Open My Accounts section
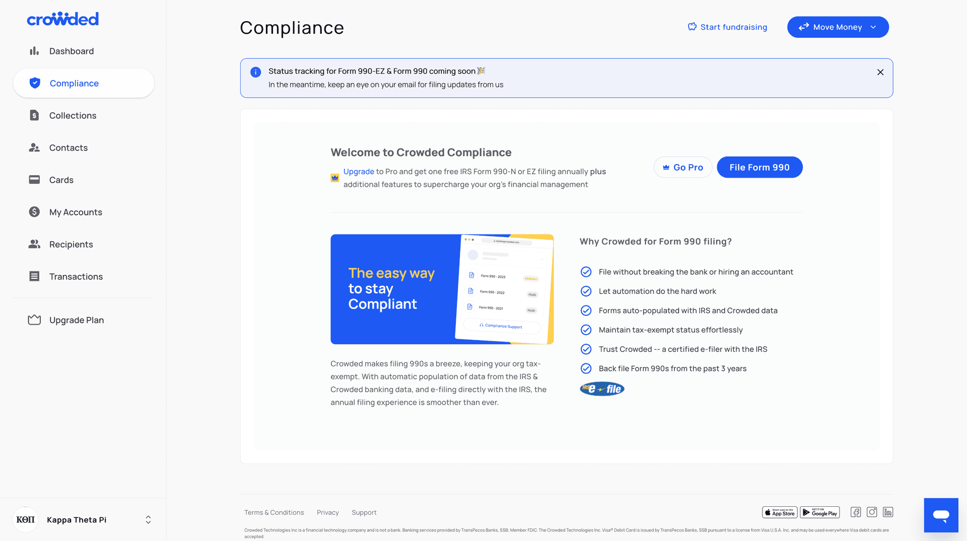This screenshot has width=967, height=541. point(84,212)
